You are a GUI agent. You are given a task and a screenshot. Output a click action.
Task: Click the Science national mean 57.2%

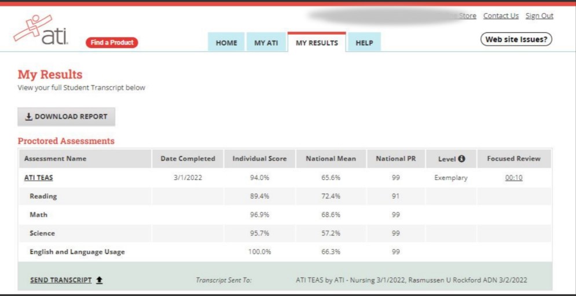coord(331,234)
